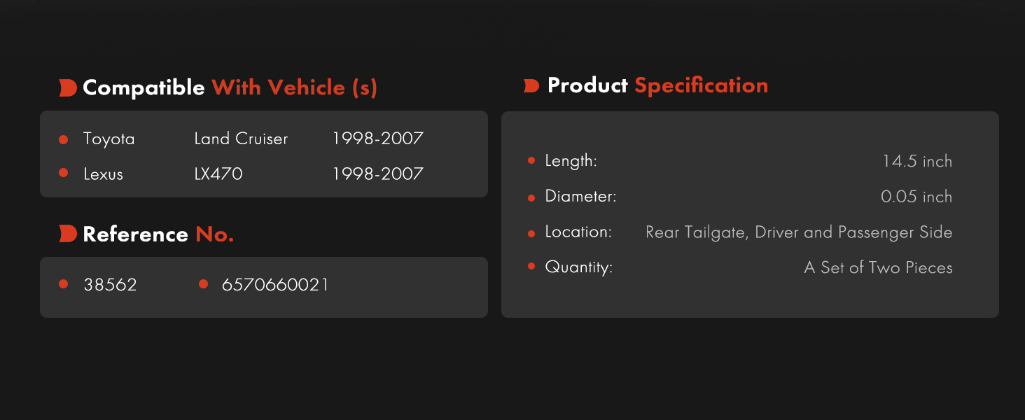Click the A Set of Two Pieces value

pos(878,267)
